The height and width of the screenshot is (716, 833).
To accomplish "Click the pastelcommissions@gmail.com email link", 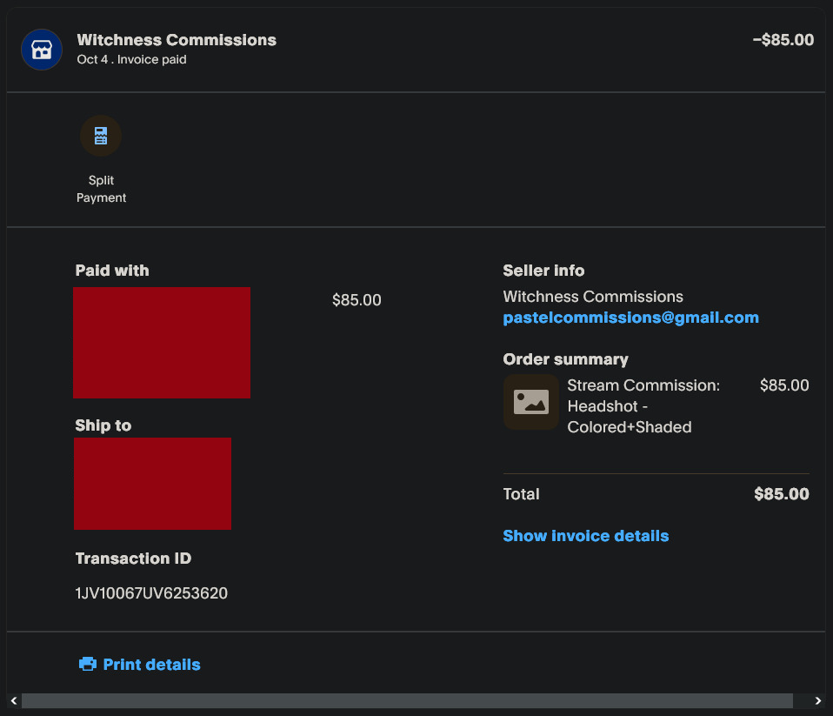I will 630,318.
